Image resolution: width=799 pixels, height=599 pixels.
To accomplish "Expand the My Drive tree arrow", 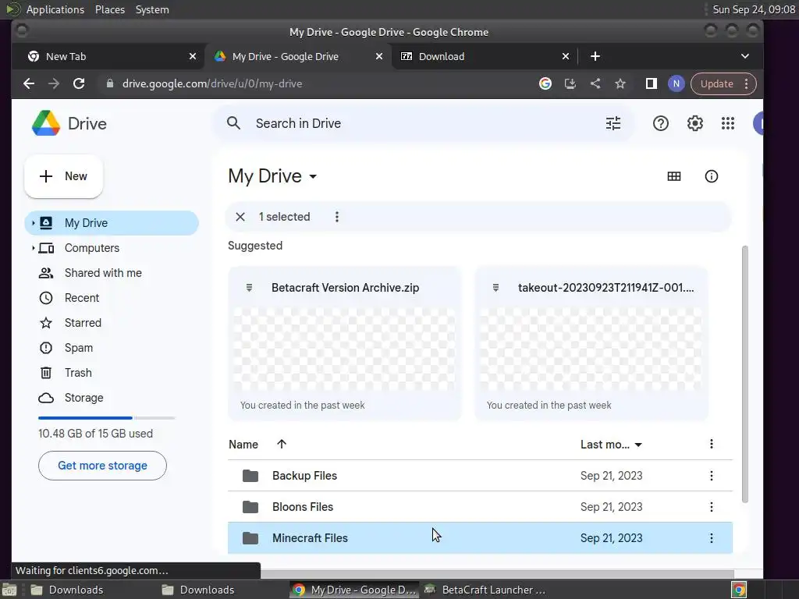I will pyautogui.click(x=33, y=223).
